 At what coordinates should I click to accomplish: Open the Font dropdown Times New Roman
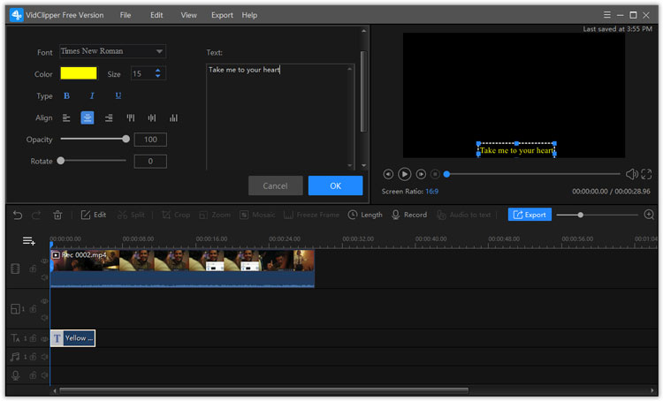(112, 51)
